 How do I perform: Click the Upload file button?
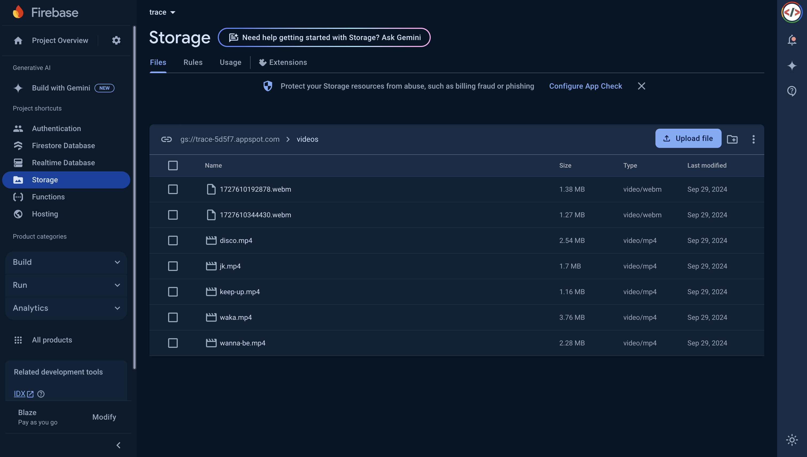[688, 139]
